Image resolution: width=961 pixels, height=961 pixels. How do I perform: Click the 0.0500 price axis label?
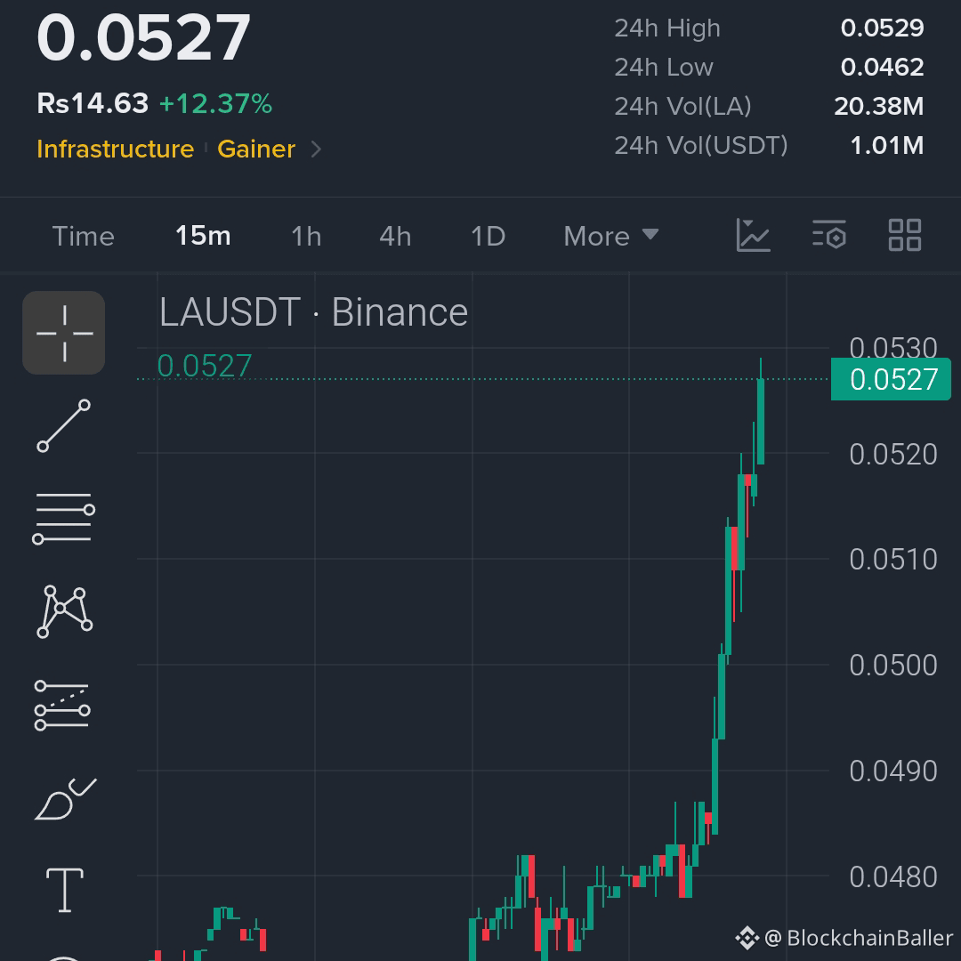point(893,665)
